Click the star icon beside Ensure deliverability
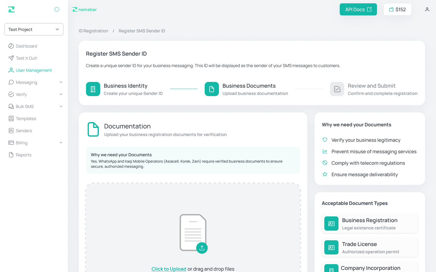The image size is (436, 272). point(325,174)
